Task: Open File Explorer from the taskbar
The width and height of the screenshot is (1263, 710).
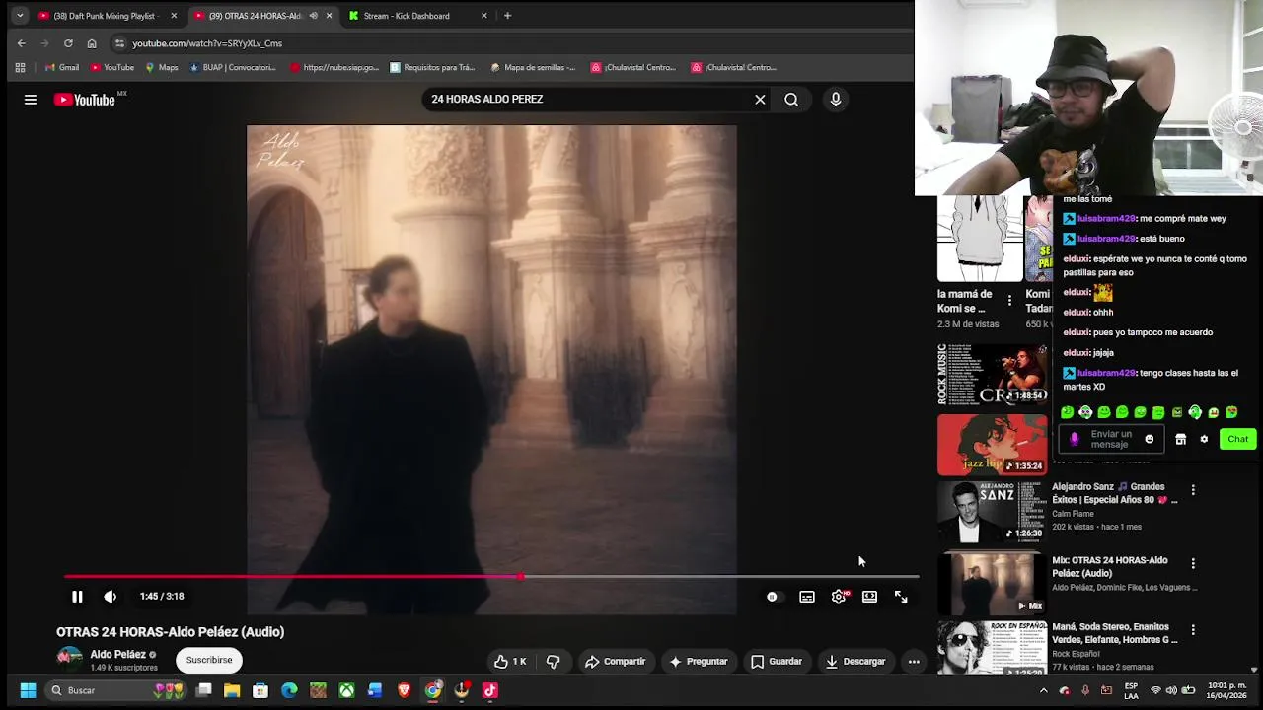Action: (x=232, y=690)
